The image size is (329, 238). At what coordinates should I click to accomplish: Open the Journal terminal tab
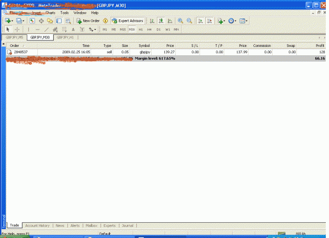[127, 225]
